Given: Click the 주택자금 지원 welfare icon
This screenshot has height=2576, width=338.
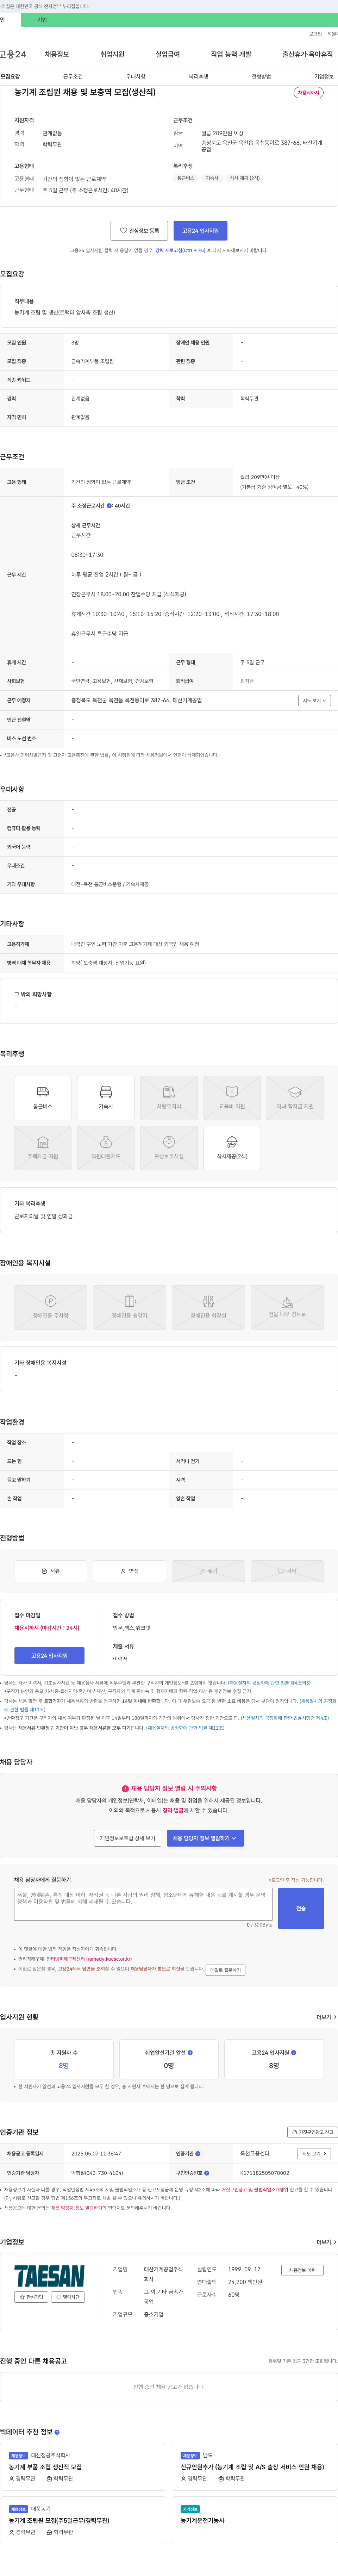Looking at the screenshot, I should [x=43, y=1148].
